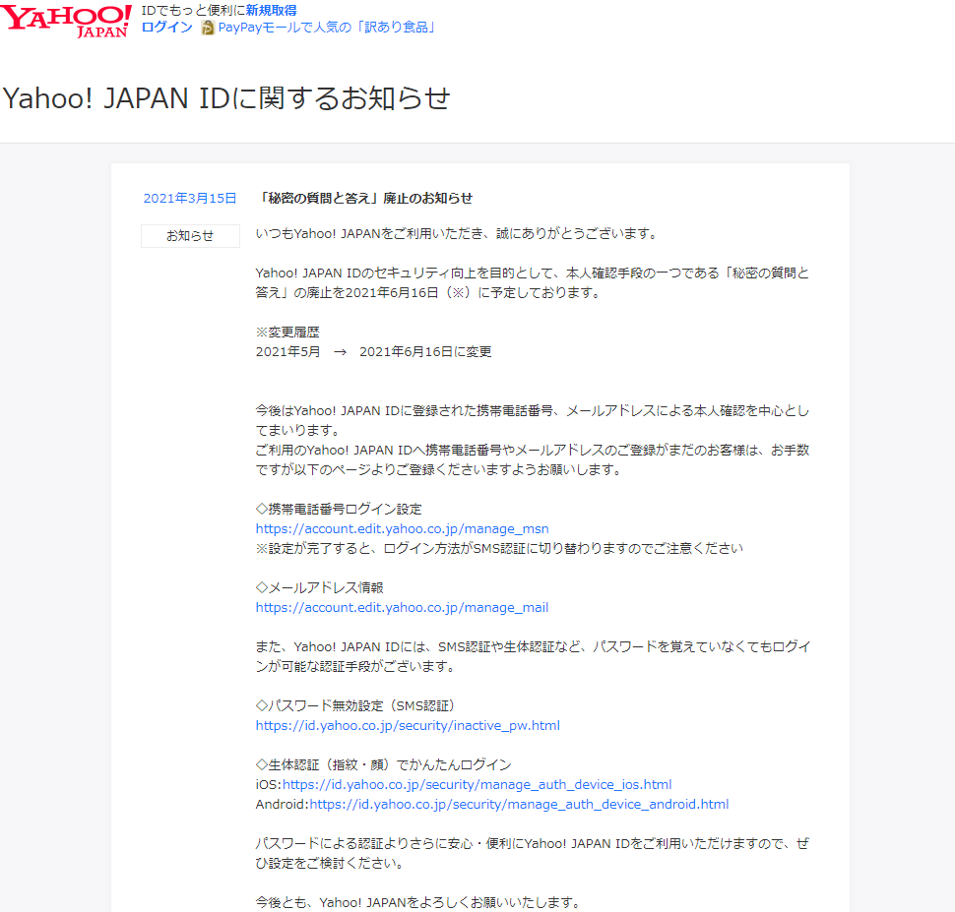
Task: Open the manage_auth_device_android.html link
Action: click(x=519, y=804)
